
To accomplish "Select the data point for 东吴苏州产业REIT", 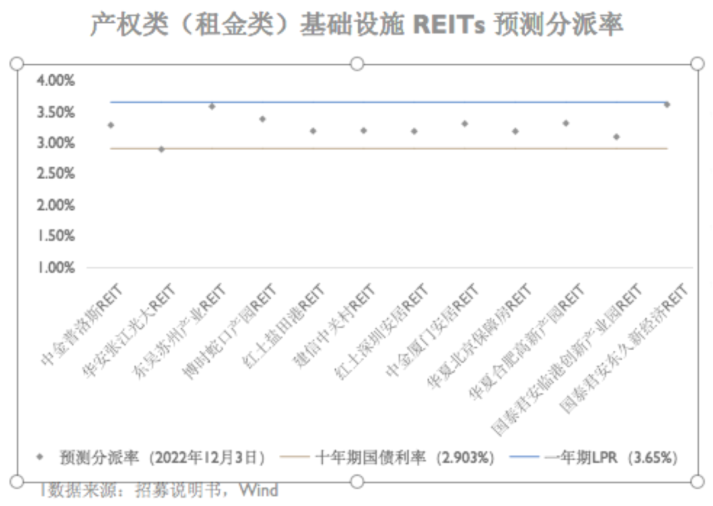I will [212, 106].
